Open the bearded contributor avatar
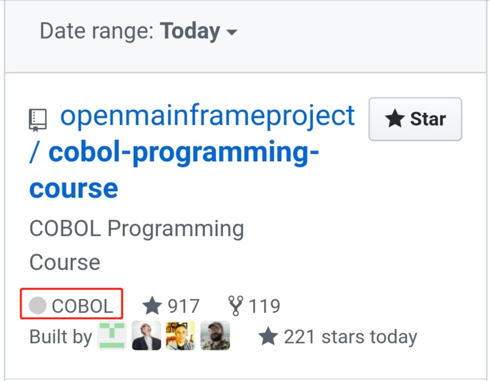 (x=215, y=336)
